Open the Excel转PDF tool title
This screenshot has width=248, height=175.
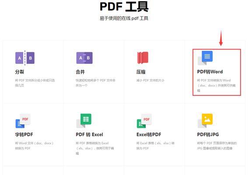pyautogui.click(x=149, y=135)
